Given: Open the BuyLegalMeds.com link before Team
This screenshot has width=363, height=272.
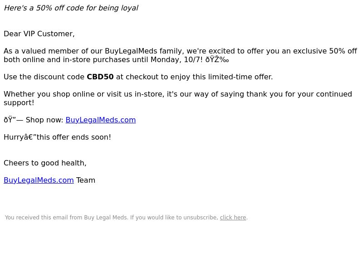Looking at the screenshot, I should click(39, 180).
